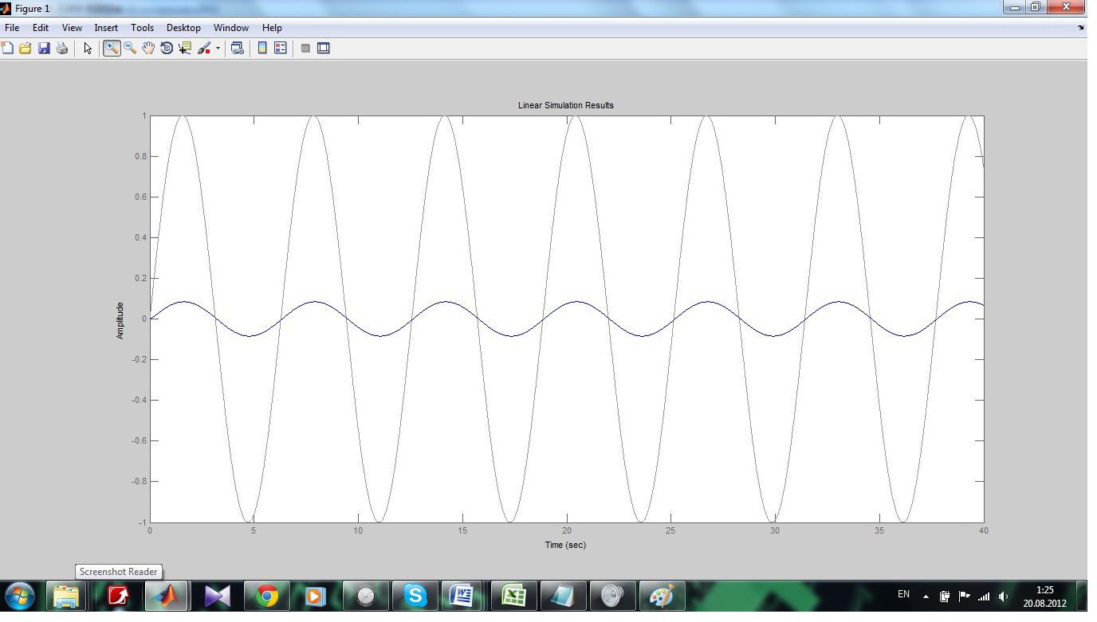Click the 'Time (sec)' x-axis label

coord(565,545)
